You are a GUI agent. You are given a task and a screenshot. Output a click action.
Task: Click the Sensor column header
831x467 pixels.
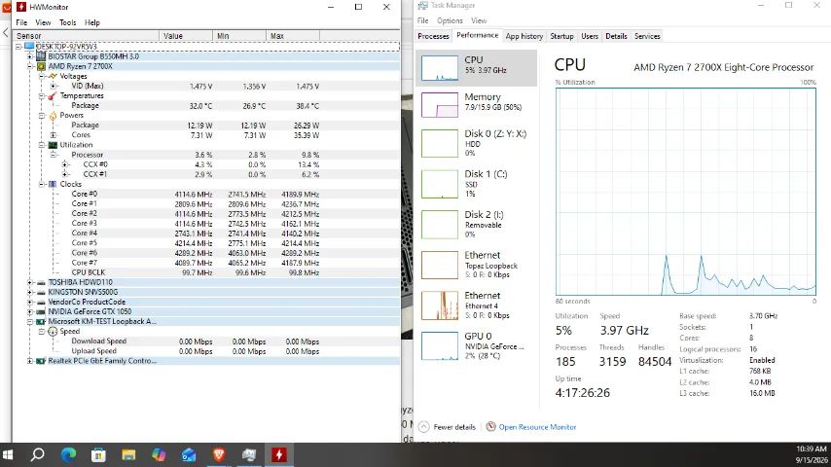tap(86, 36)
